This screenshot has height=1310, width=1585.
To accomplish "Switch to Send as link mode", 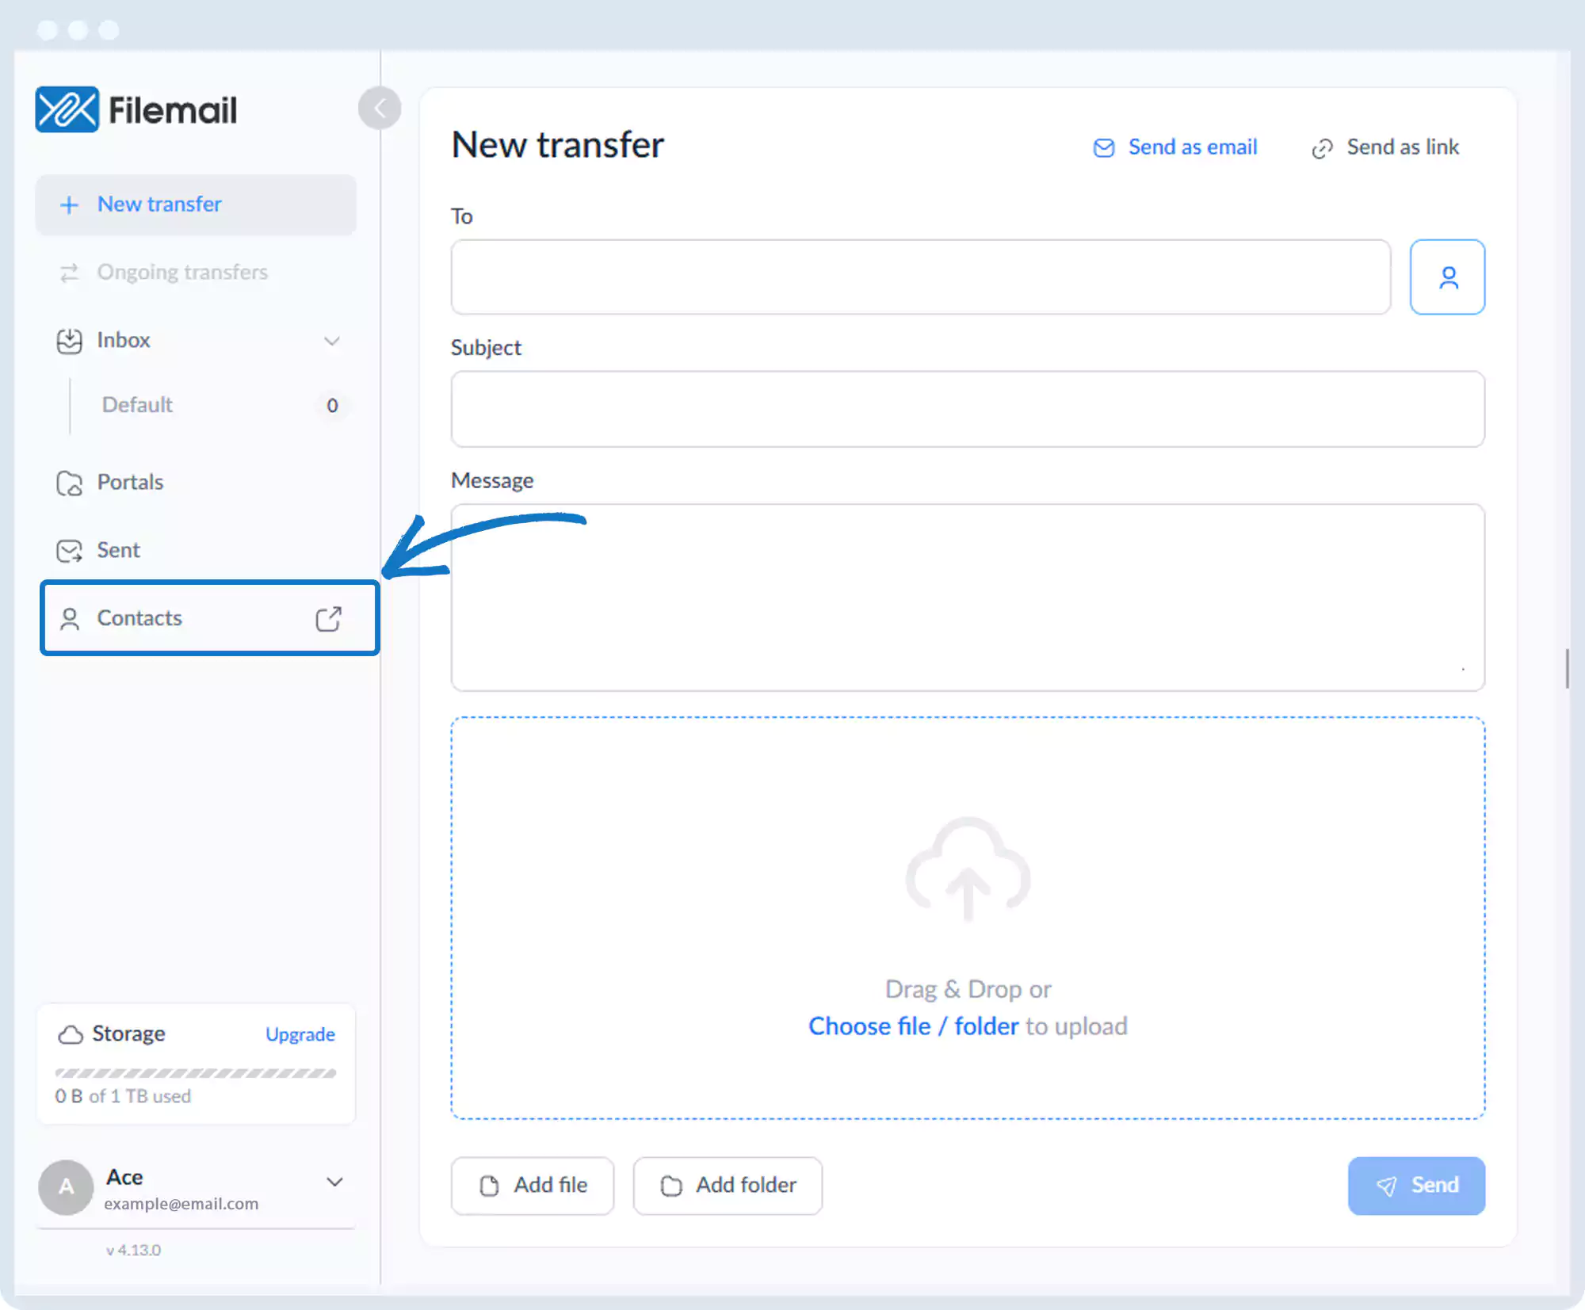I will point(1385,147).
